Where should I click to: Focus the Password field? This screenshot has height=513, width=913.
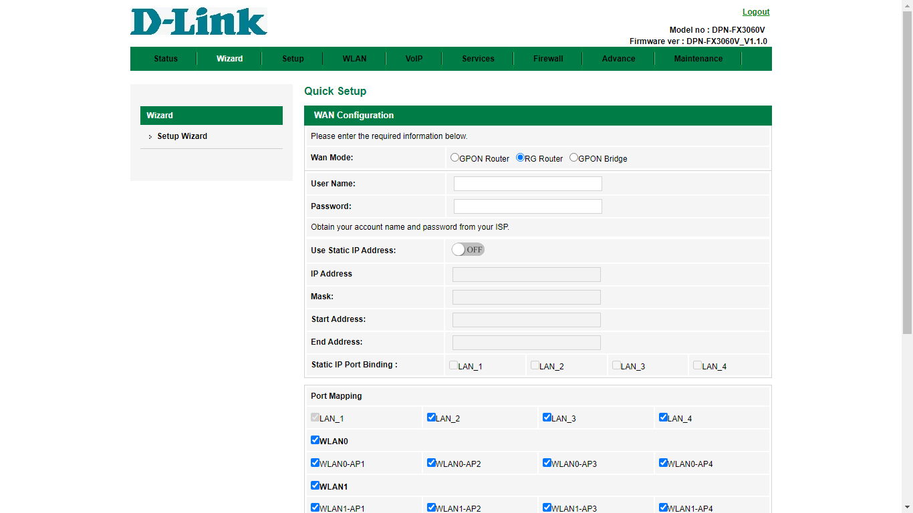tap(528, 206)
